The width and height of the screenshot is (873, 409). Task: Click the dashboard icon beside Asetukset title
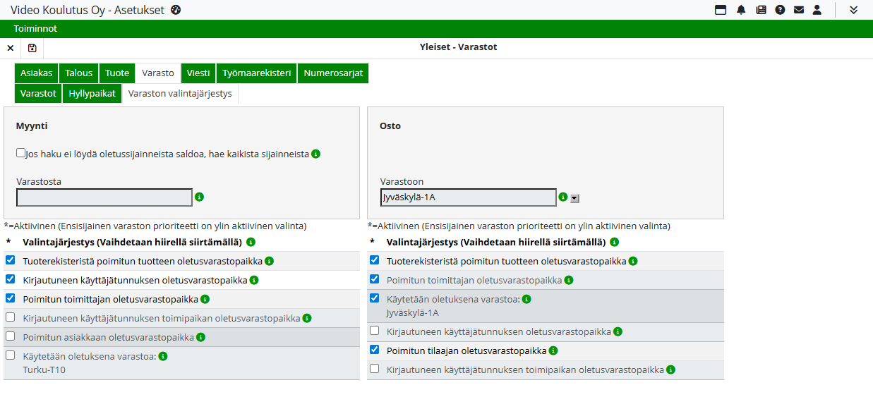click(176, 10)
